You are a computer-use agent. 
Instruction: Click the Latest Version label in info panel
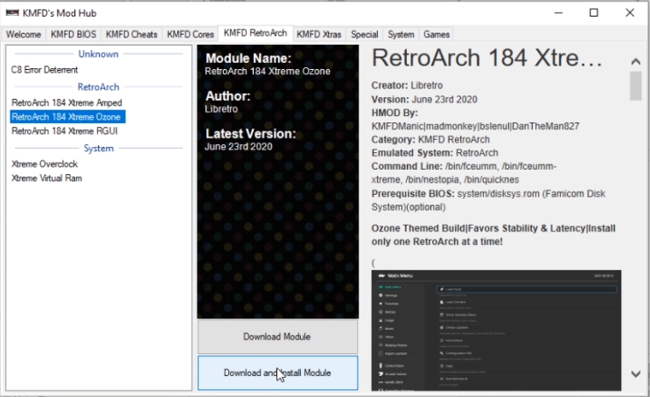[250, 134]
